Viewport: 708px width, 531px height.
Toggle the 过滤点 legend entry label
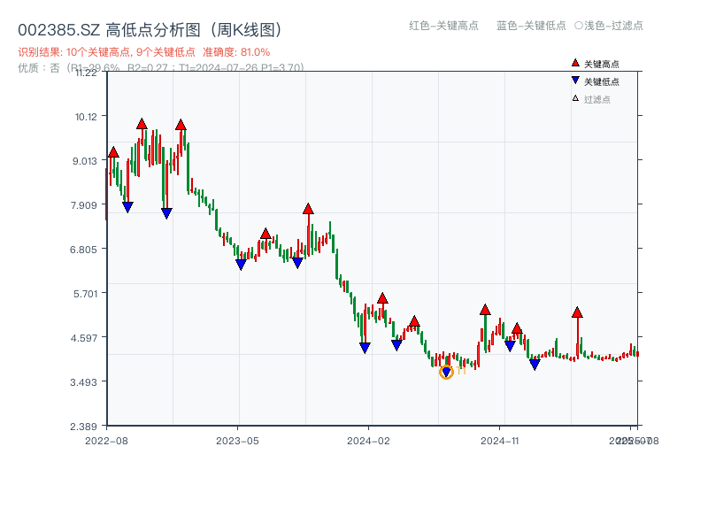[597, 99]
